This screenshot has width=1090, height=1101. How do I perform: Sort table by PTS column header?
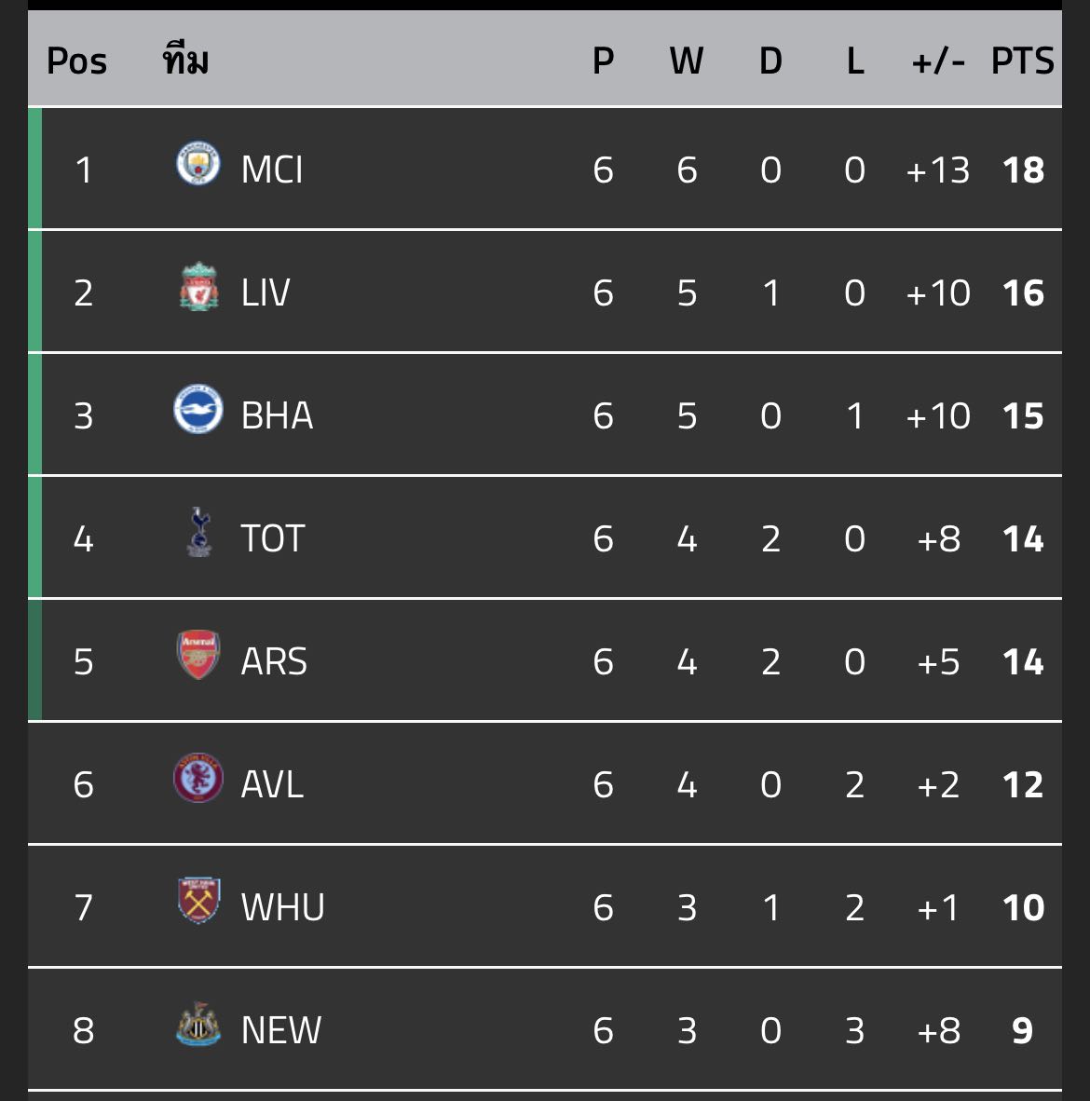point(1023,61)
